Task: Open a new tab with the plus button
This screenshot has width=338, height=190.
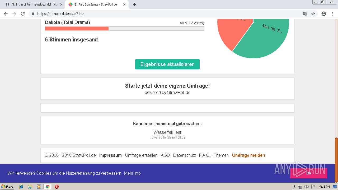Action: click(x=134, y=4)
